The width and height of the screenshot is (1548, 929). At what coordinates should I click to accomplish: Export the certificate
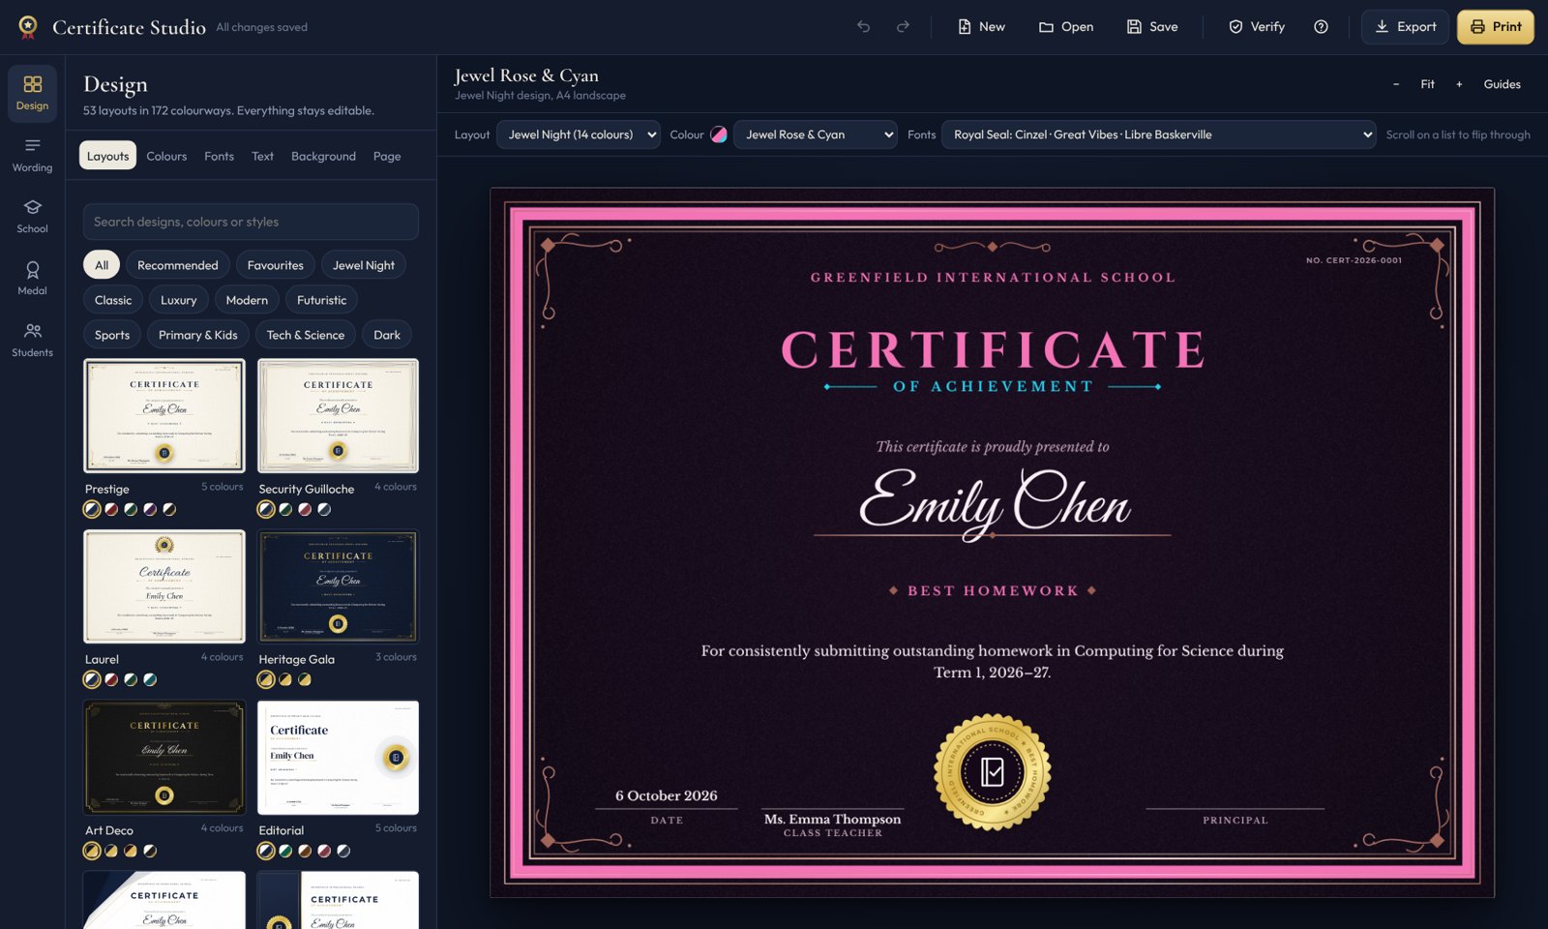click(x=1406, y=27)
